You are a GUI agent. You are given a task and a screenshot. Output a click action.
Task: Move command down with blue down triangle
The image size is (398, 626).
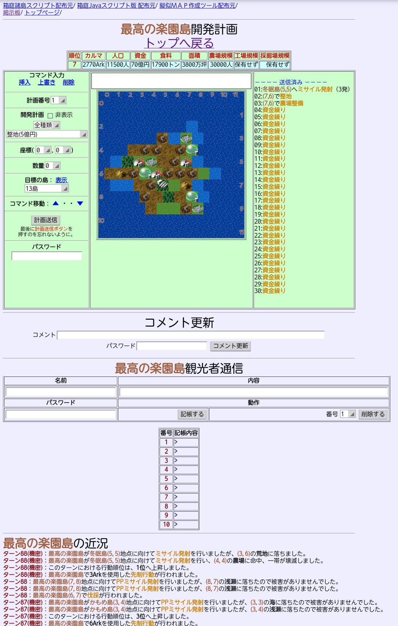point(80,203)
